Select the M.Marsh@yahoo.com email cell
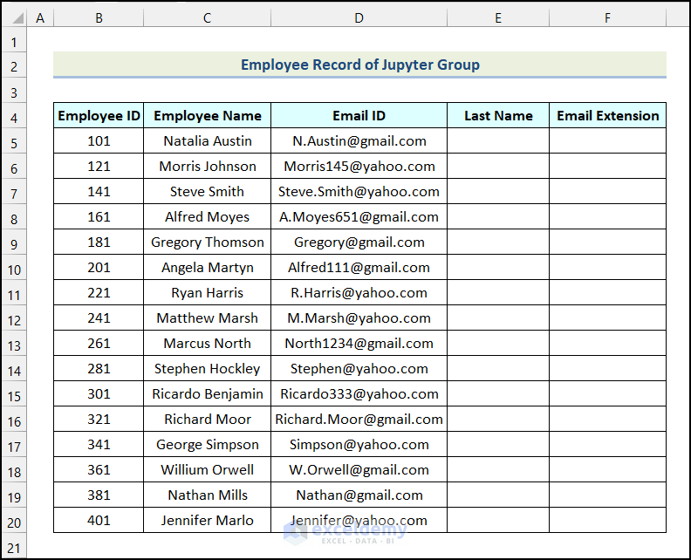 (359, 318)
